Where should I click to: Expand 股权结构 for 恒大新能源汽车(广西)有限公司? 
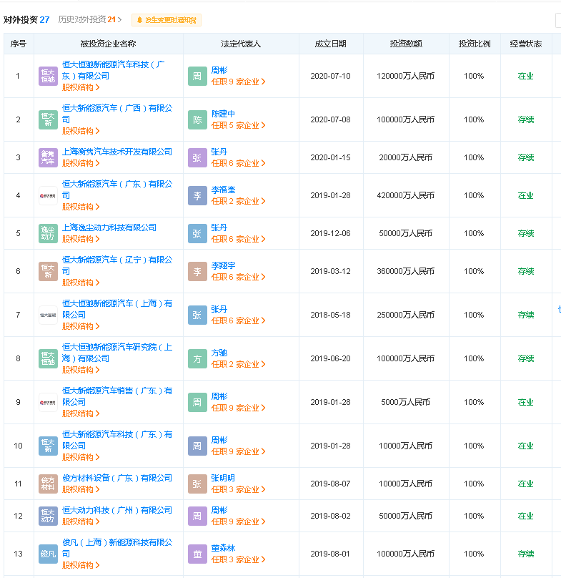pyautogui.click(x=81, y=131)
